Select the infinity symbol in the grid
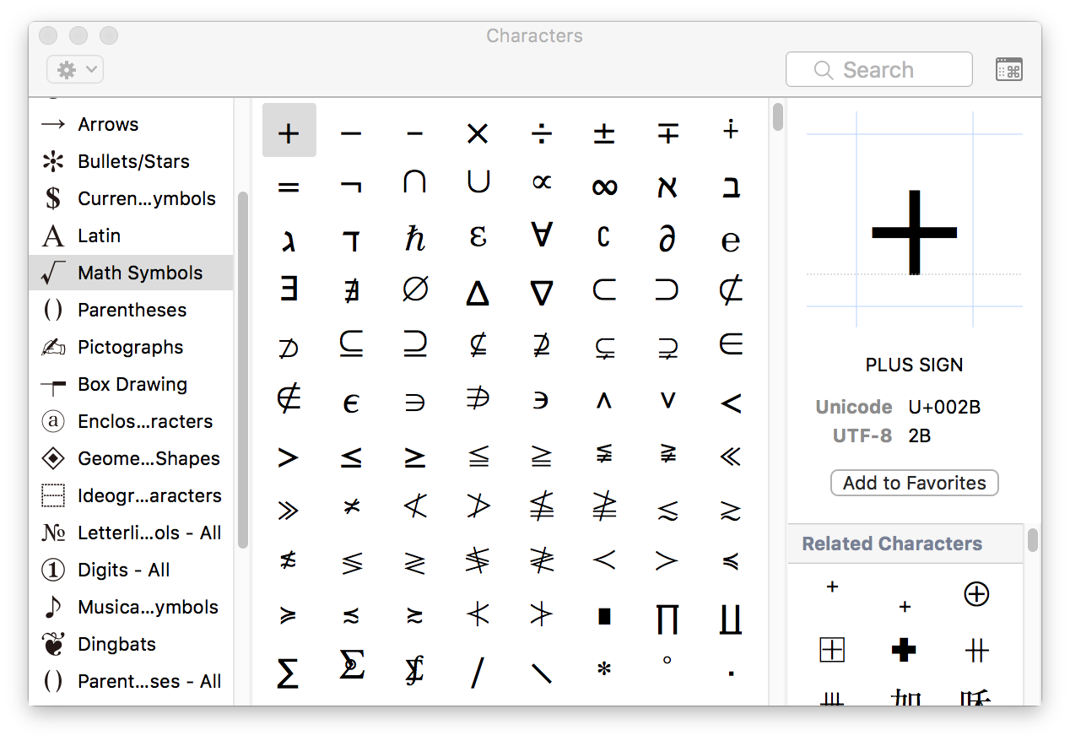The image size is (1070, 741). click(604, 187)
